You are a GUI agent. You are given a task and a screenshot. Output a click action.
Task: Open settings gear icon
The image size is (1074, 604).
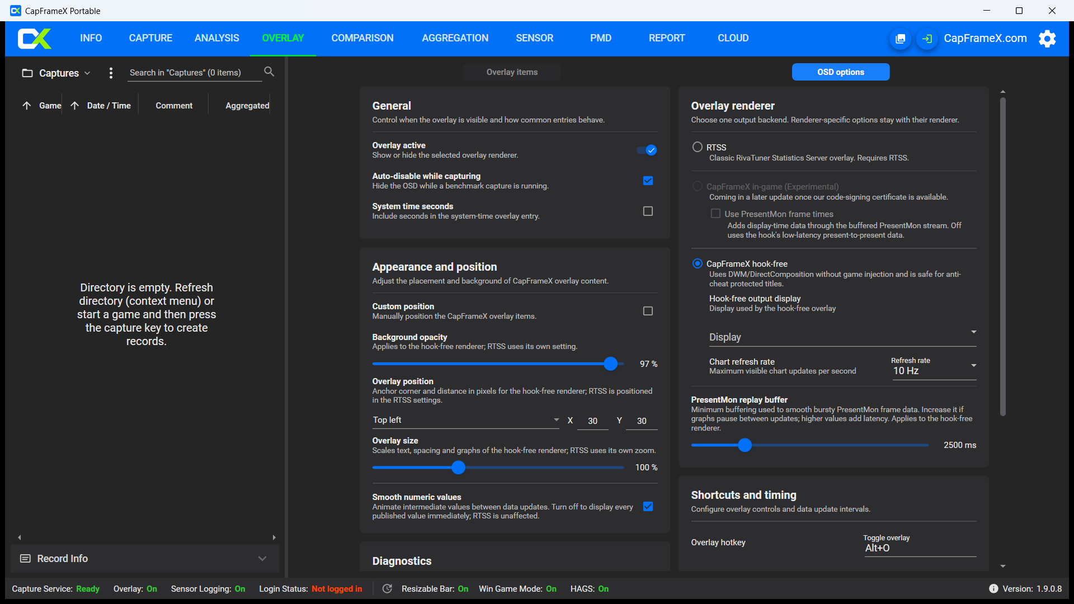pyautogui.click(x=1047, y=39)
